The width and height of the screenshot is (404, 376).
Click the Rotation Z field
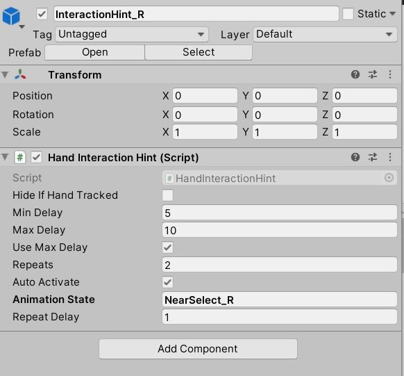point(364,115)
